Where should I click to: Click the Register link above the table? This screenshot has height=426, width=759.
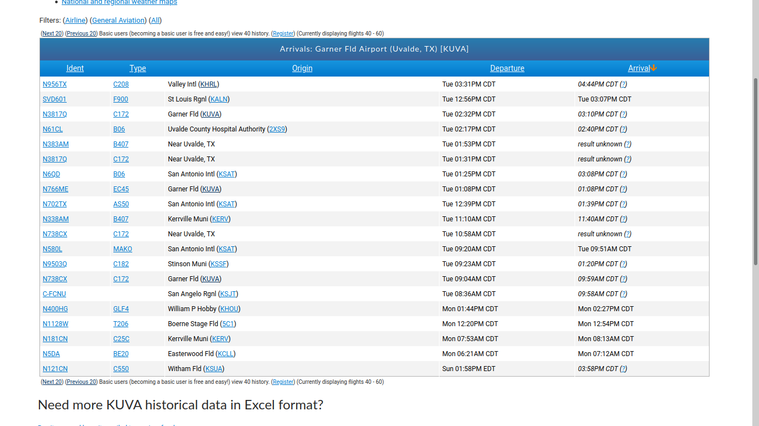click(283, 33)
